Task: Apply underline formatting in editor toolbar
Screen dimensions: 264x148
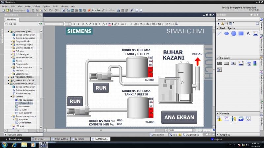Action: (82, 24)
